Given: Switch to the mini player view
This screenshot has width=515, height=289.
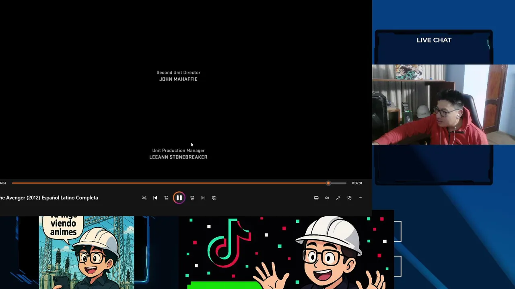Looking at the screenshot, I should (x=349, y=197).
